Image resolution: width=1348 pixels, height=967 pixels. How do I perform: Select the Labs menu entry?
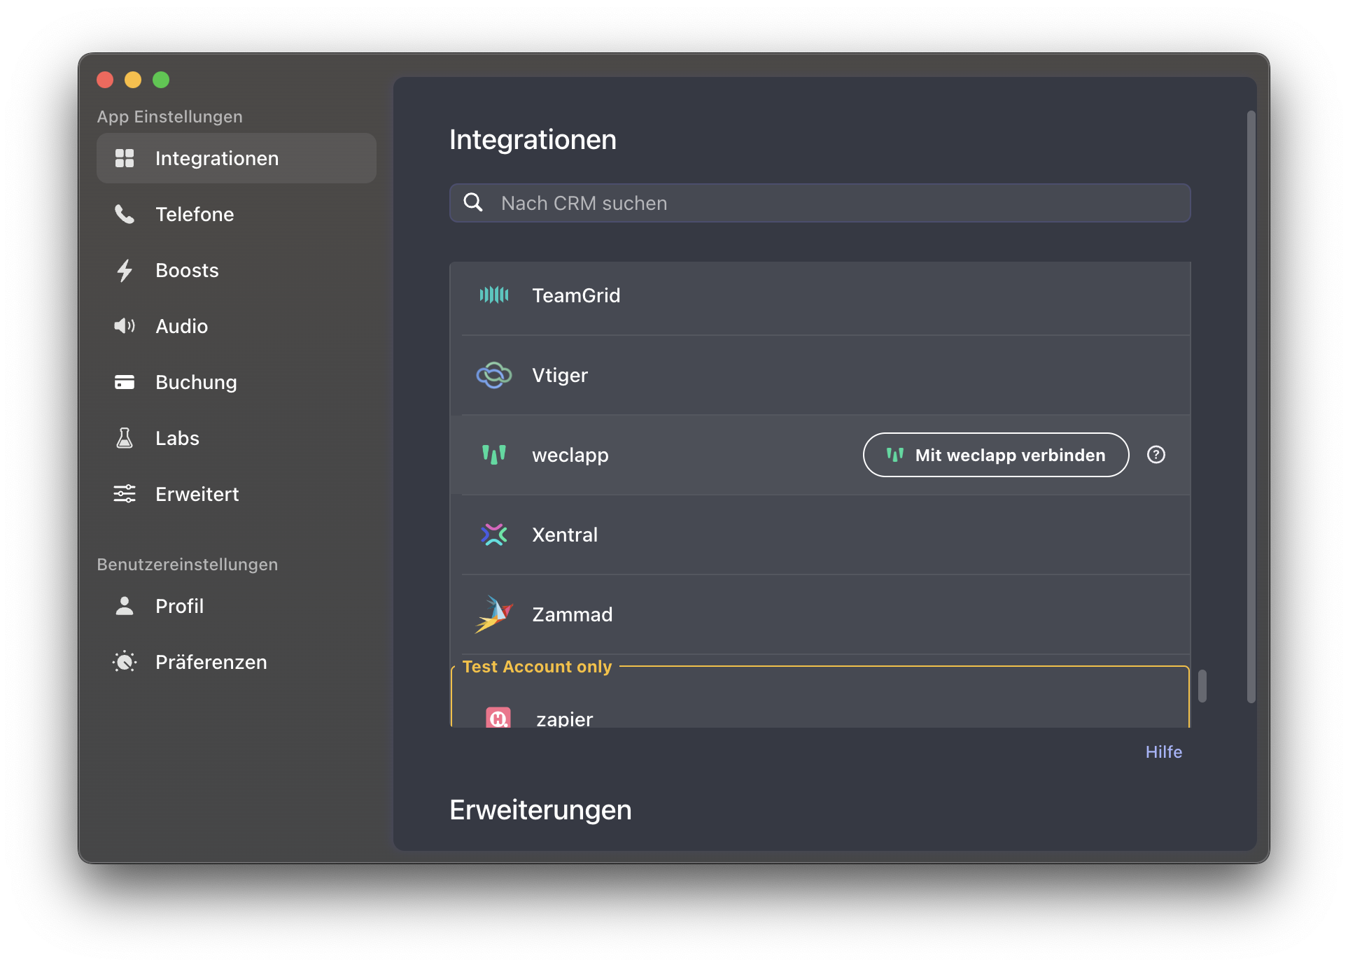(x=237, y=438)
